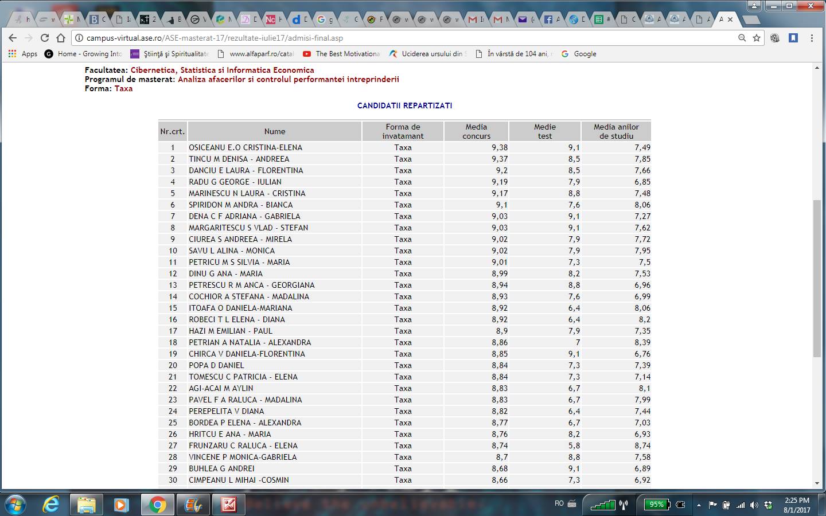Open Windows Media Player from taskbar
This screenshot has width=826, height=516.
point(121,505)
